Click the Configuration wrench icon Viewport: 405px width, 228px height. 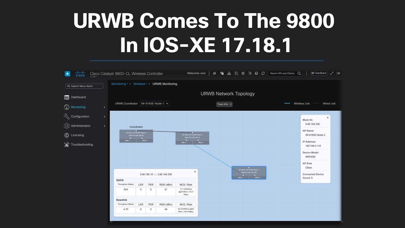pos(66,117)
